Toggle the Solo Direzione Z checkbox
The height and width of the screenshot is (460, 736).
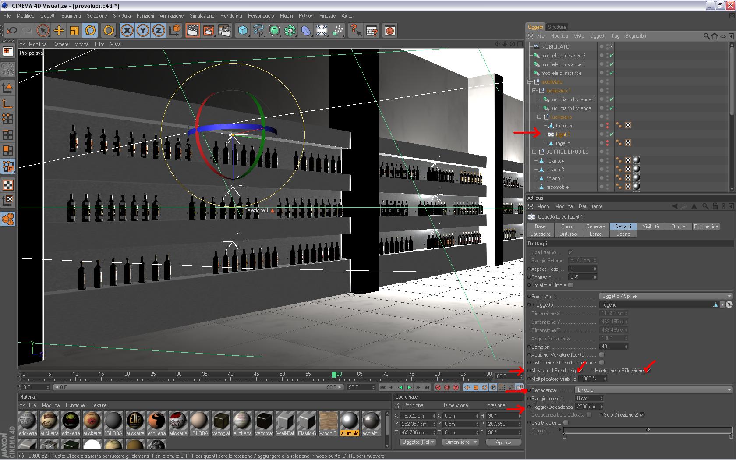642,415
